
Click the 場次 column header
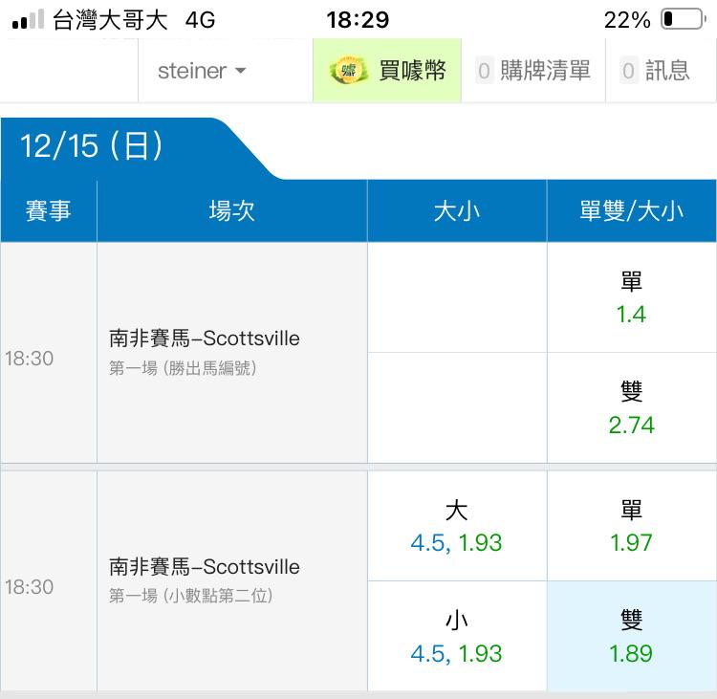coord(231,211)
